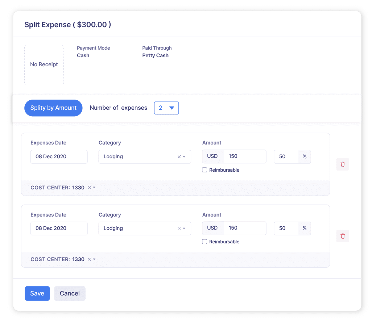This screenshot has height=323, width=376.
Task: Clear the Lodging category in second expense
Action: [x=179, y=228]
